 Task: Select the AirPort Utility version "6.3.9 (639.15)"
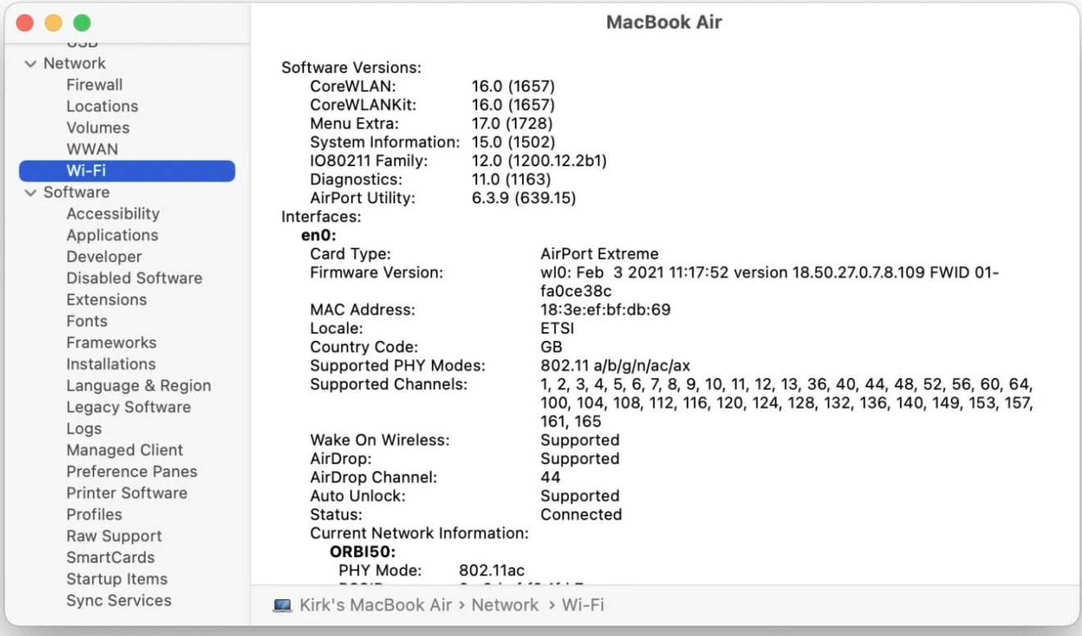pyautogui.click(x=524, y=198)
